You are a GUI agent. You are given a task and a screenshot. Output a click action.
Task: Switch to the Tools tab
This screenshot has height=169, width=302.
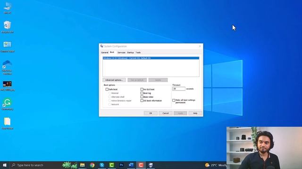pos(138,53)
